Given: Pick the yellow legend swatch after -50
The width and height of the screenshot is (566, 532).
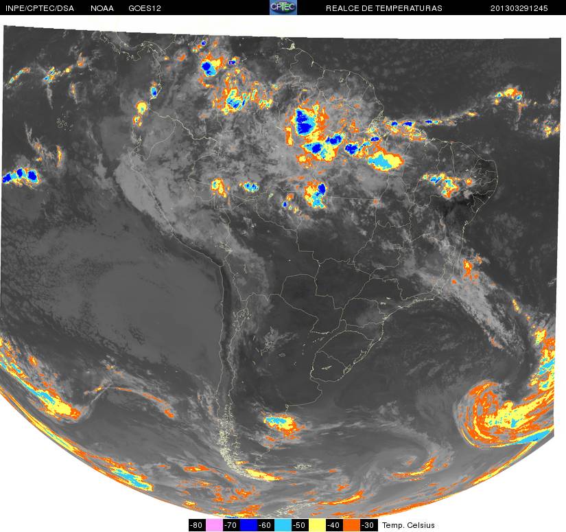Looking at the screenshot, I should (317, 525).
